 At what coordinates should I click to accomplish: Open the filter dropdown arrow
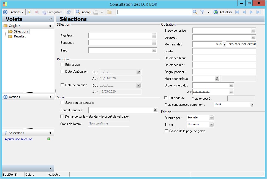coord(208,12)
